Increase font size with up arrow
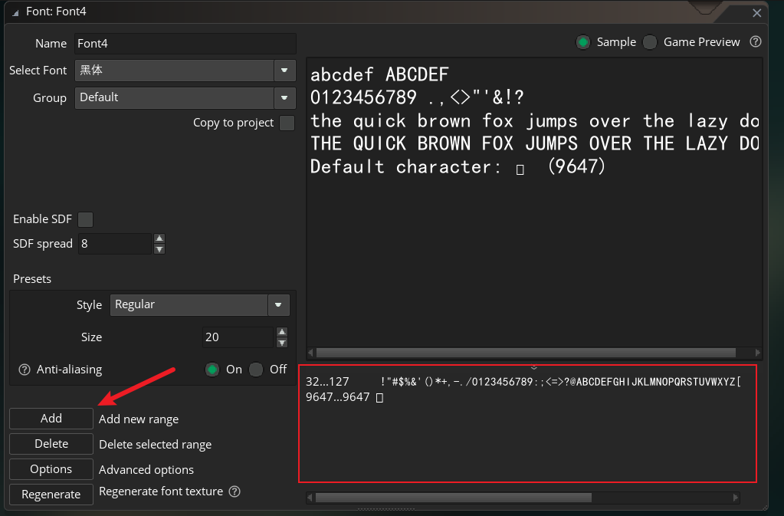 [x=282, y=332]
